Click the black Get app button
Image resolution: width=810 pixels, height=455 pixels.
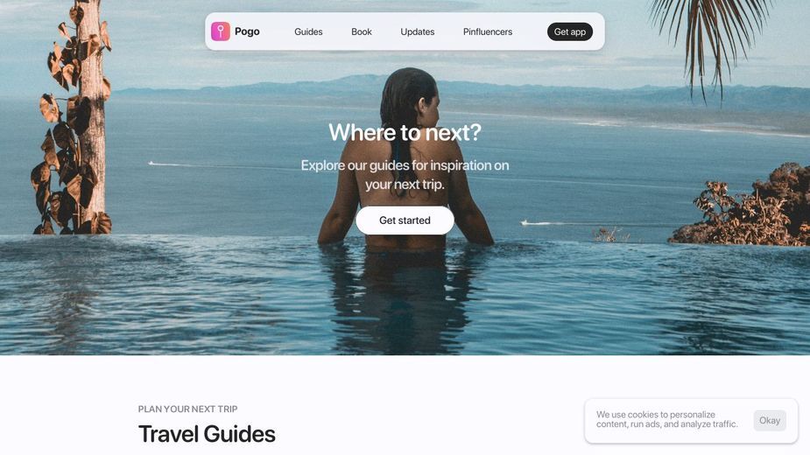pyautogui.click(x=570, y=31)
